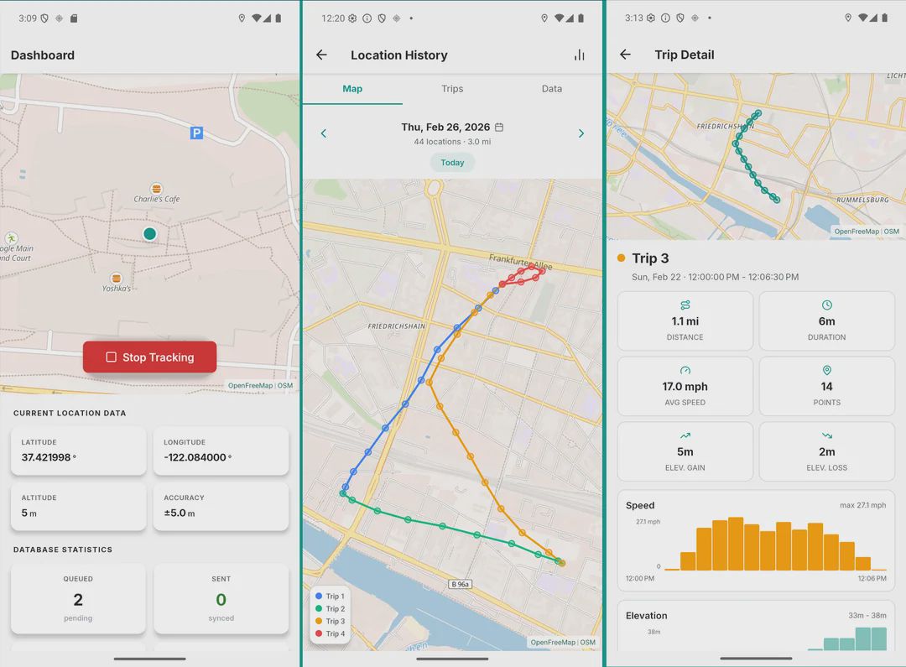This screenshot has width=906, height=667.
Task: Open OpenFreeMap attribution link on Dashboard map
Action: click(250, 386)
